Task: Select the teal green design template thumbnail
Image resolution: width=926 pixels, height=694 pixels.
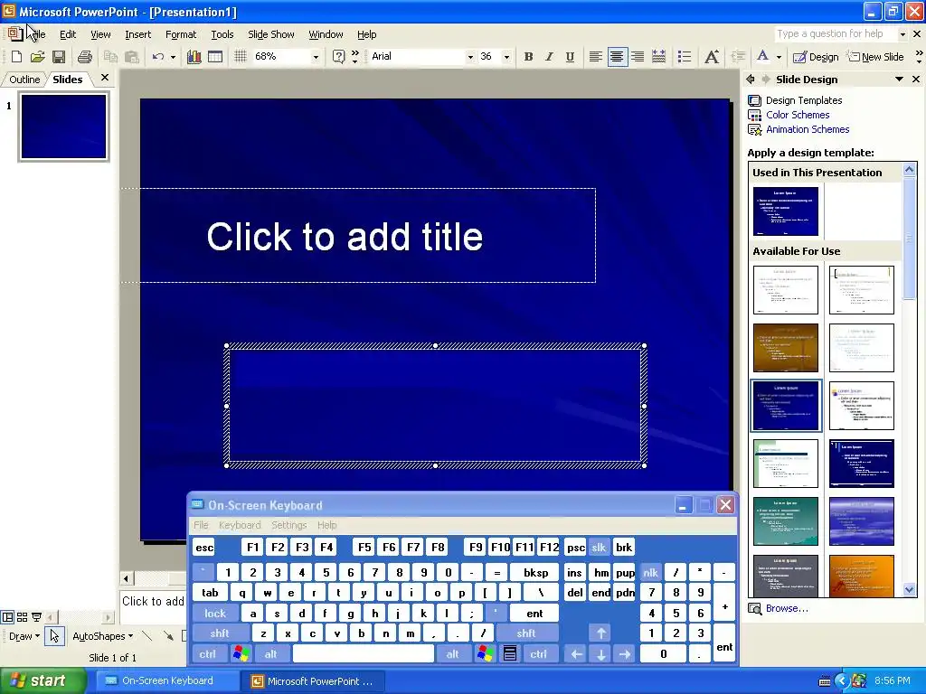Action: point(786,521)
